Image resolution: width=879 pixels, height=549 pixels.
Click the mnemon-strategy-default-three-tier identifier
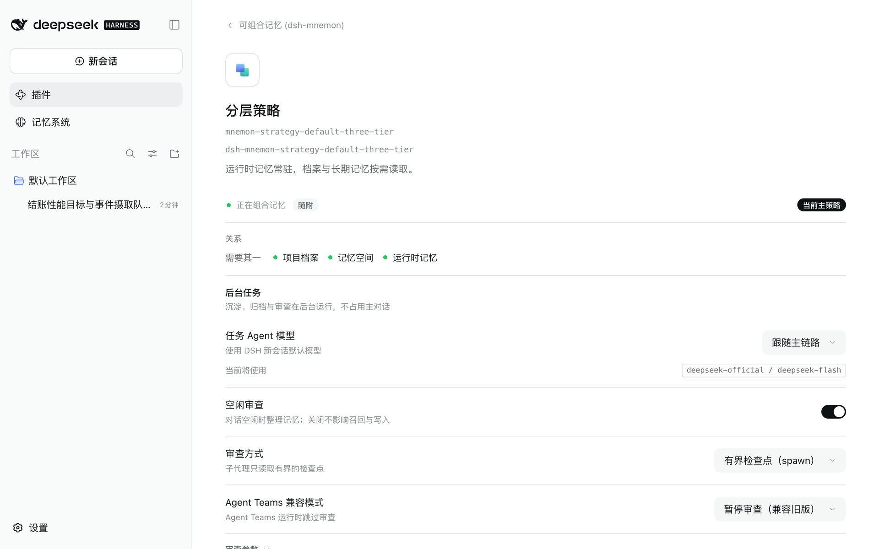click(x=309, y=132)
